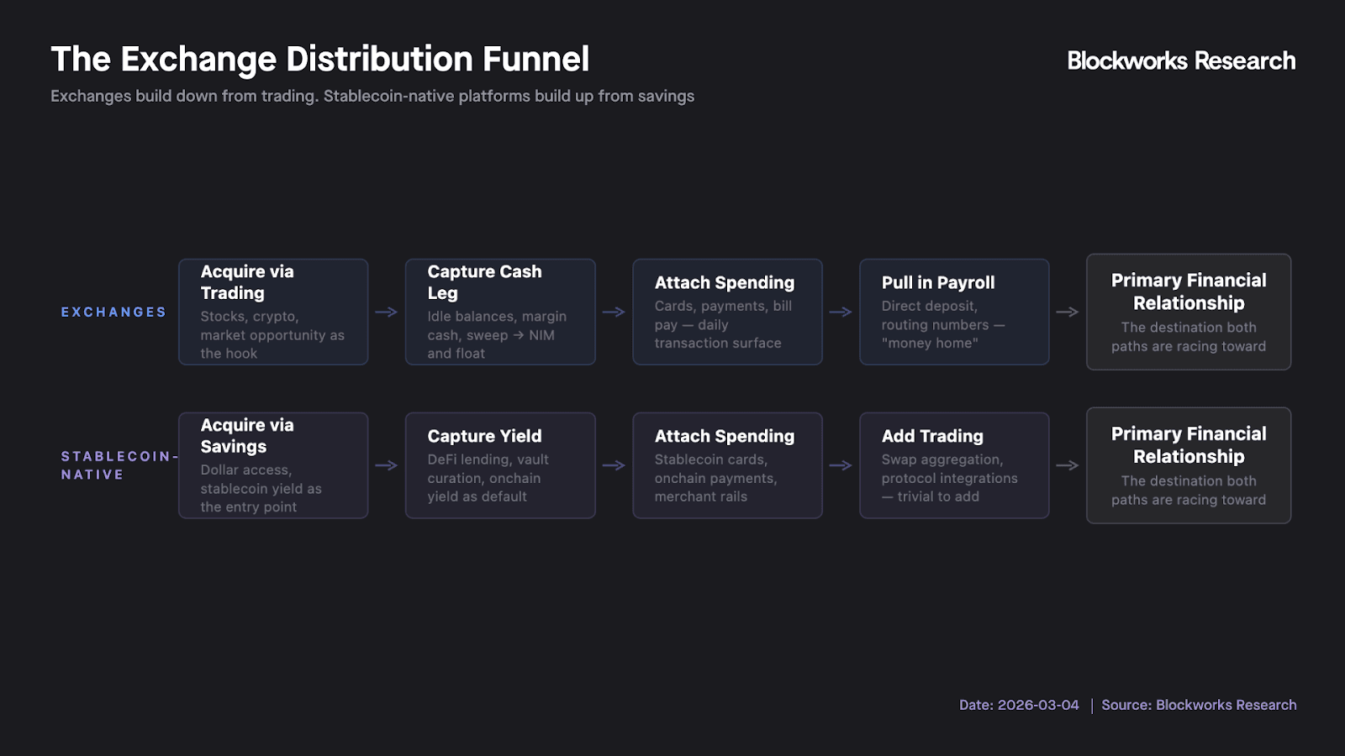Open the Source: Blockworks Research footer link
The height and width of the screenshot is (756, 1345).
pos(1199,705)
